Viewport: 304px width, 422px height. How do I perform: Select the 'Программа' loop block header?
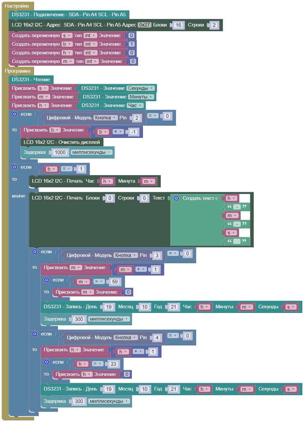click(18, 71)
